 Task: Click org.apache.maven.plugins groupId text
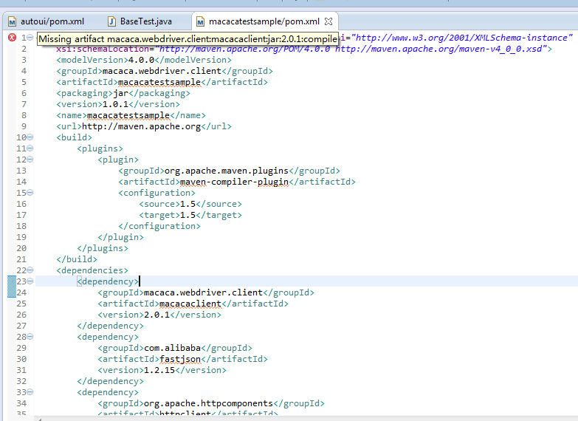point(227,171)
